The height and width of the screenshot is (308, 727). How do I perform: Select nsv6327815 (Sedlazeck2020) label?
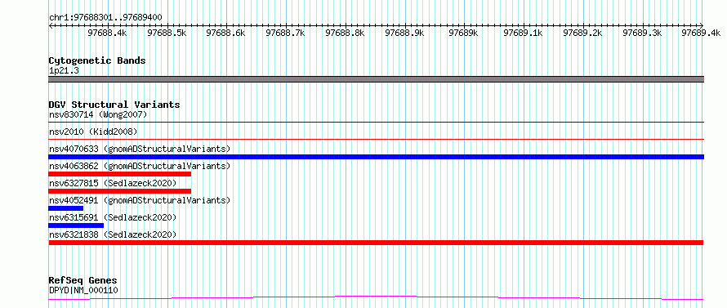tap(113, 183)
